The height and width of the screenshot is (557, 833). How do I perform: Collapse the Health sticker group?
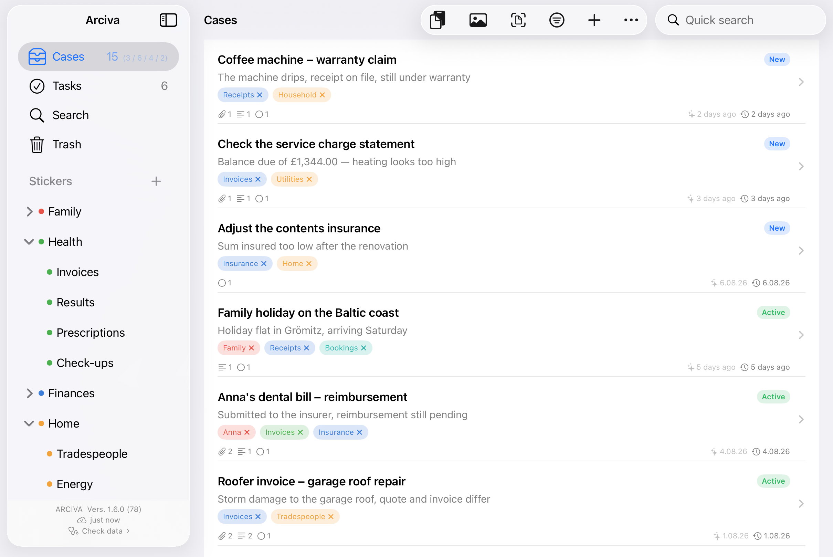29,242
